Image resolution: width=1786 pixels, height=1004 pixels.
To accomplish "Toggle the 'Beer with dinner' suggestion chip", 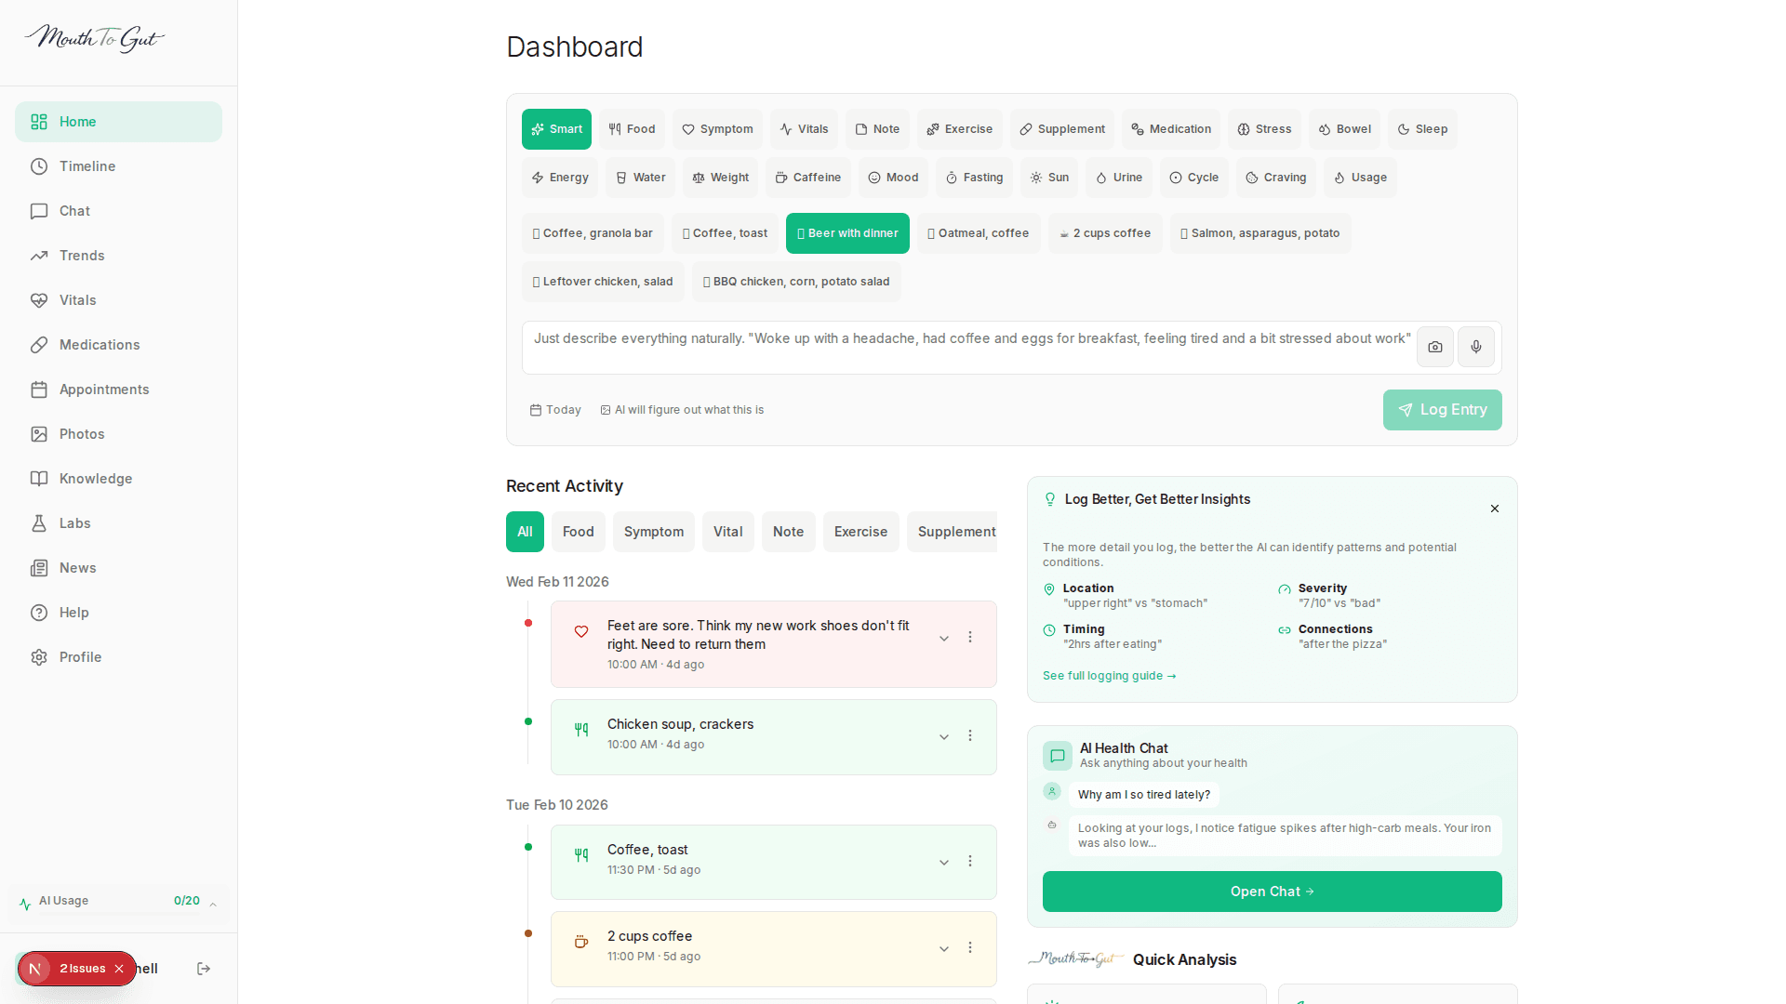I will 846,233.
